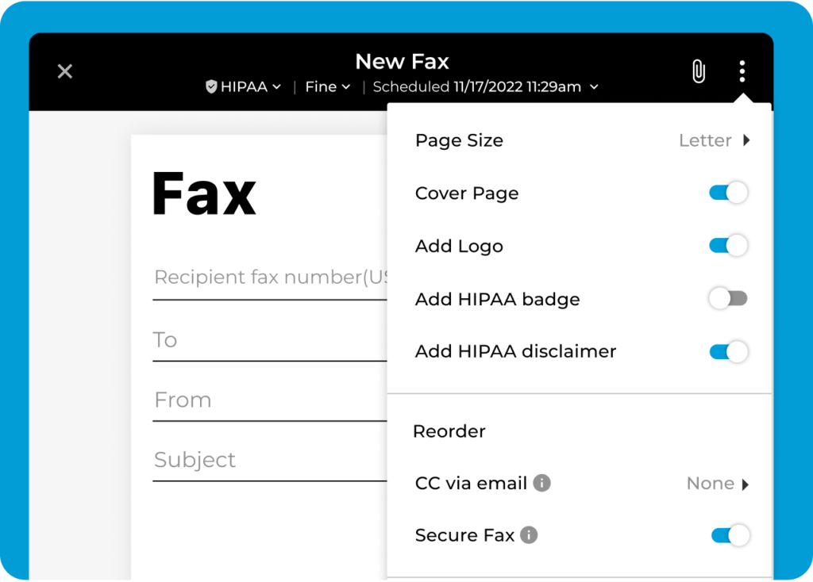
Task: Click the arrow beside Page Size Letter
Action: pyautogui.click(x=745, y=140)
